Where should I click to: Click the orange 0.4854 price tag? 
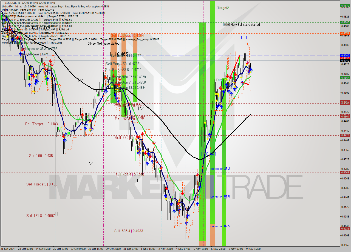[x=345, y=33]
